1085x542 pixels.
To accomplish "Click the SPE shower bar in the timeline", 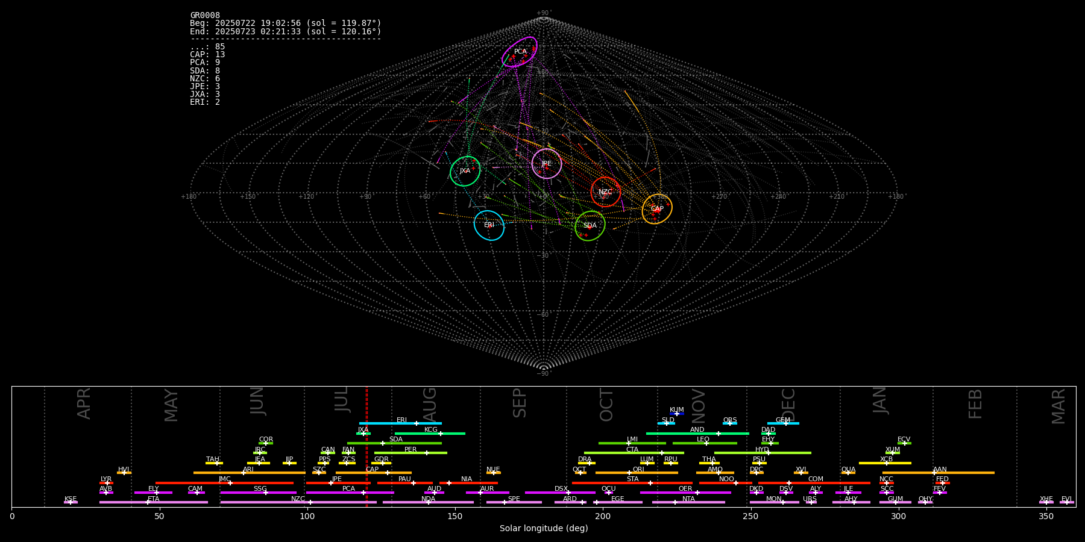I will 514,502.
